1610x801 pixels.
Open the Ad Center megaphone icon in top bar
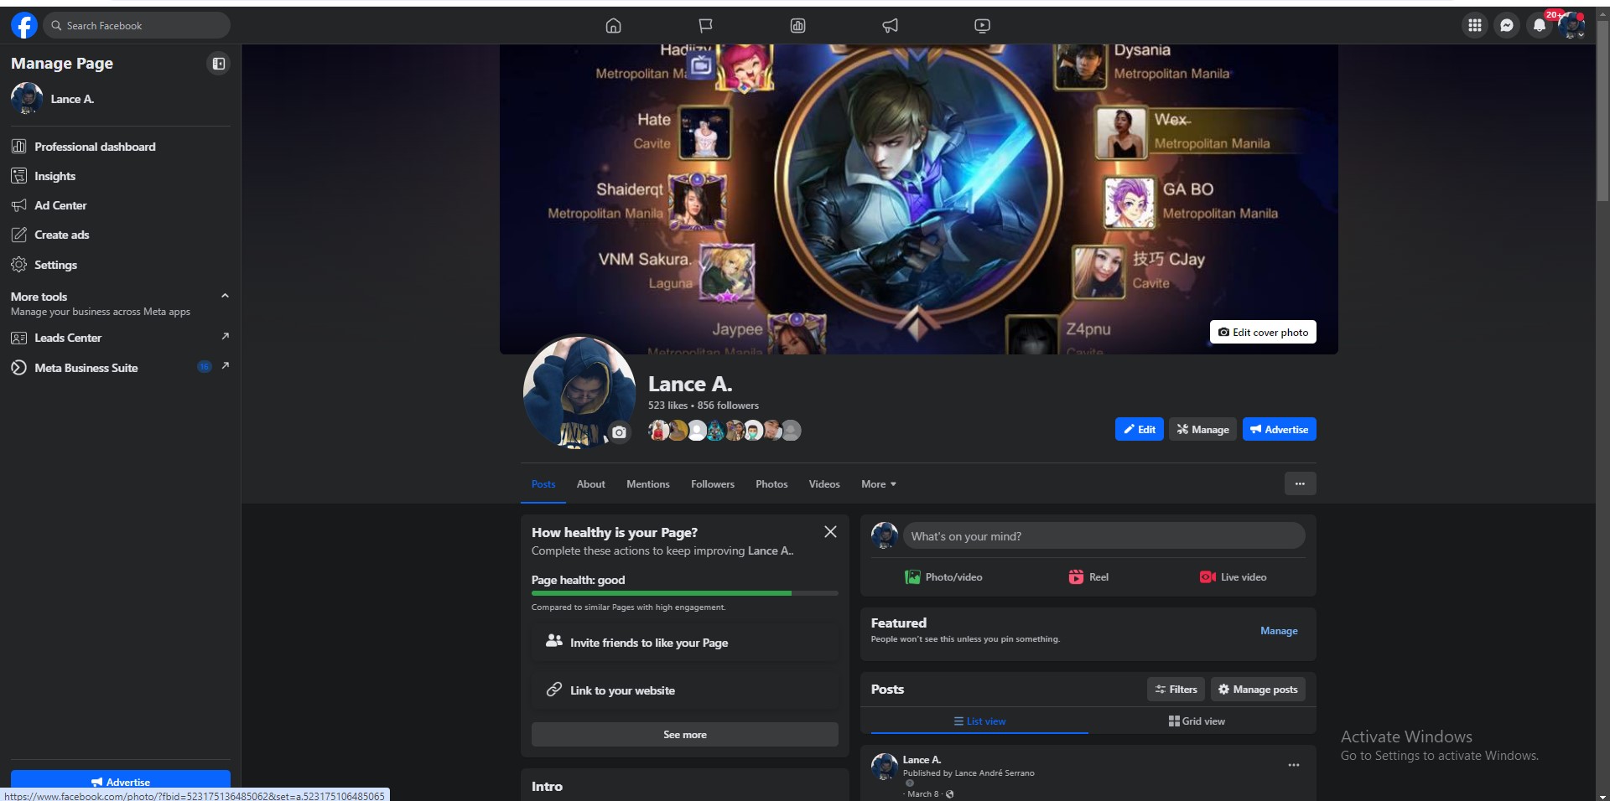tap(891, 25)
